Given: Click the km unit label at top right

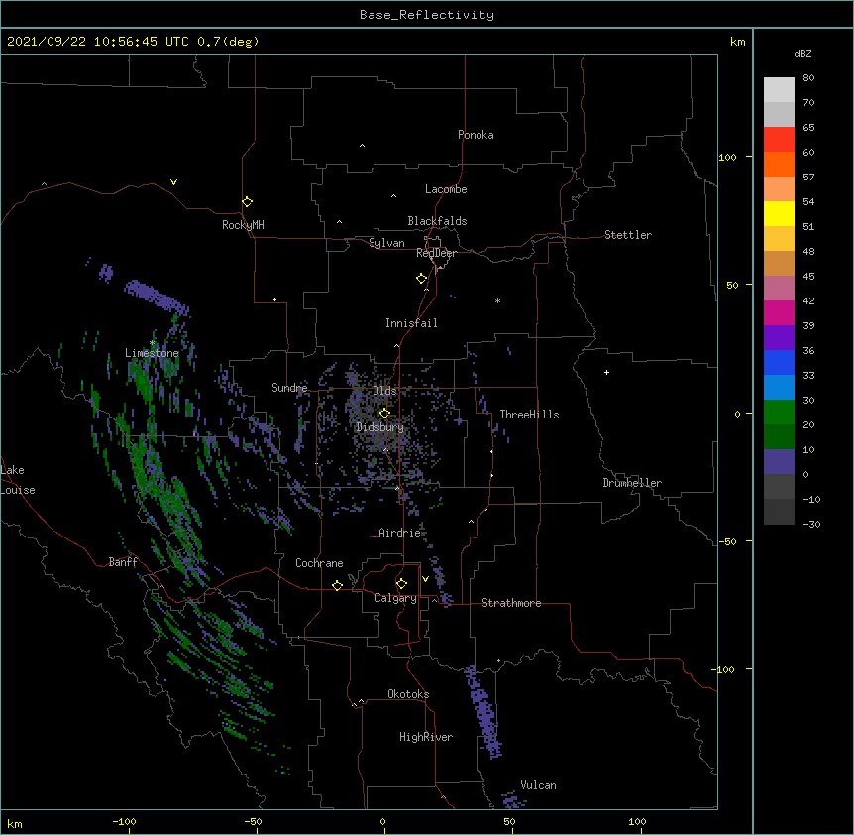Looking at the screenshot, I should 737,42.
